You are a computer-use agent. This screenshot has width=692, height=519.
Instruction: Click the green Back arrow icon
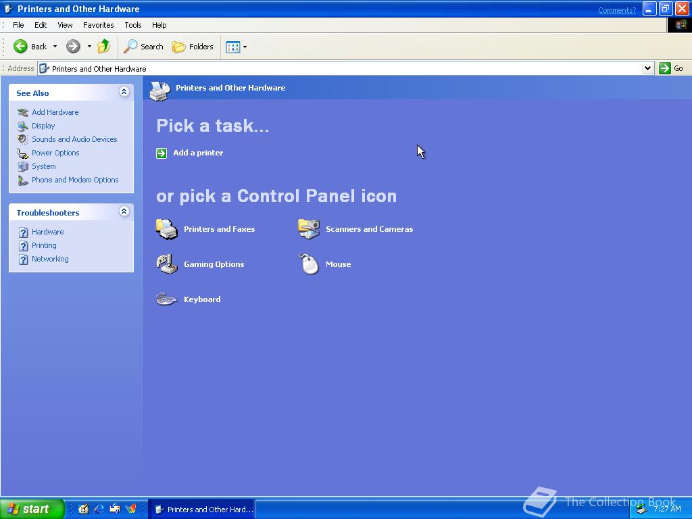point(20,47)
